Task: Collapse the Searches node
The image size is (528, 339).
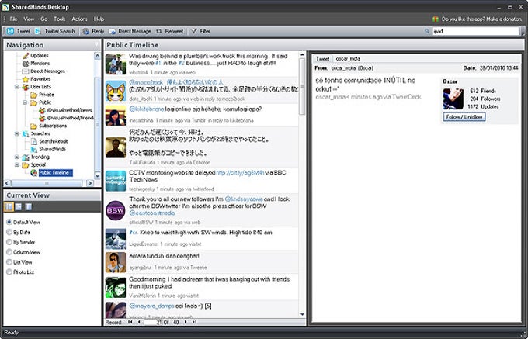Action: [x=16, y=134]
